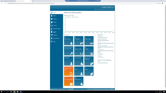Open On-Call in the sidebar

point(57,25)
